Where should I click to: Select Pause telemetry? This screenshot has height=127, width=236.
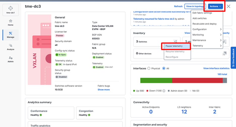(x=177, y=46)
